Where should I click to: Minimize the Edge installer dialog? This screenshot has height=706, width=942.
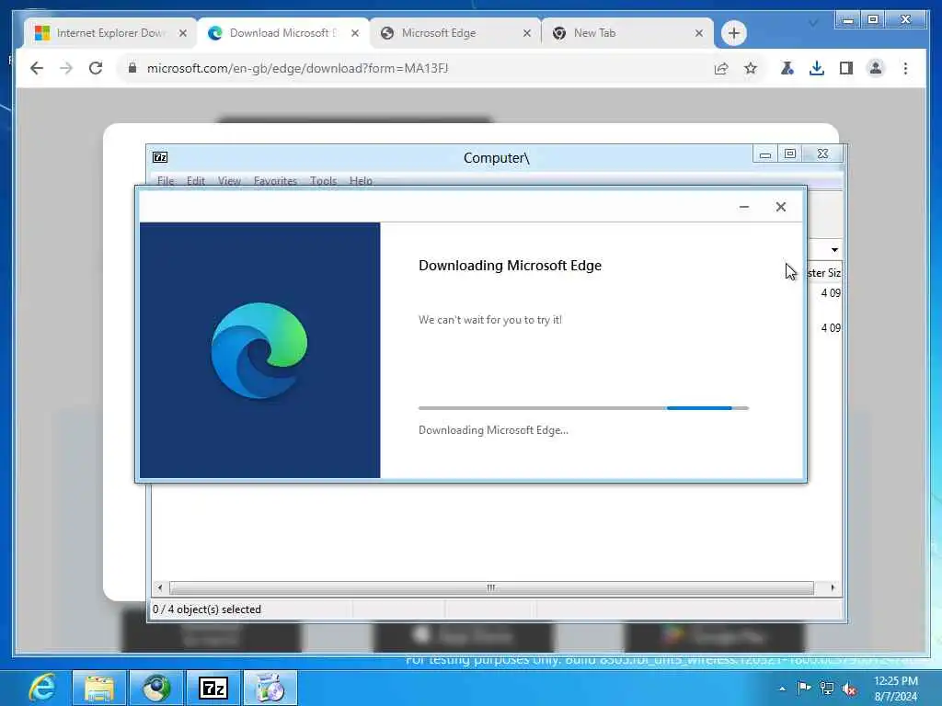[x=743, y=207]
